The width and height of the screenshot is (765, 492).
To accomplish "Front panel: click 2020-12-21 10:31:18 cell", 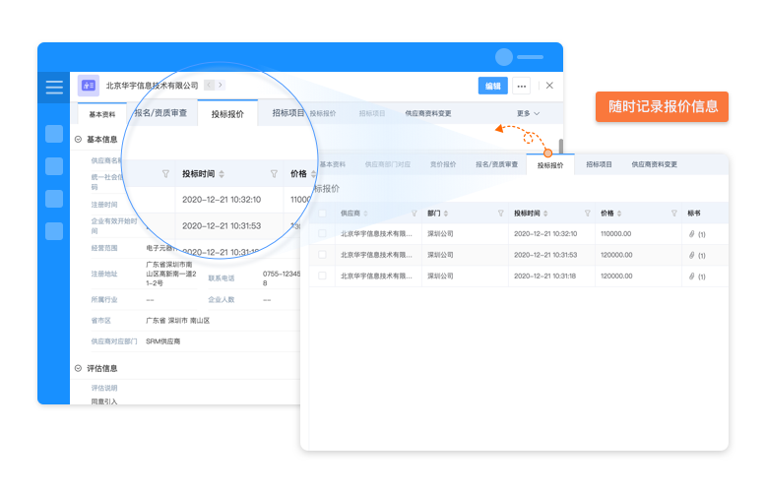I will point(545,276).
